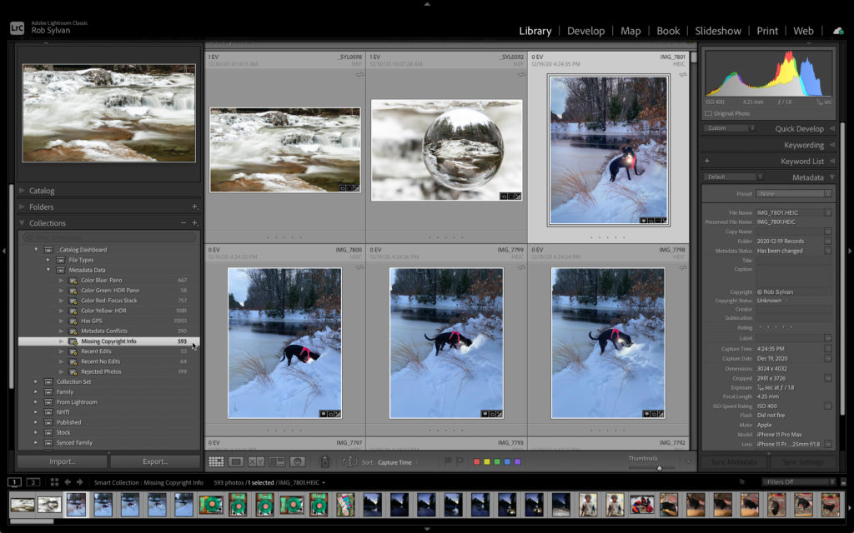Switch to Grid view in toolbar
The image size is (854, 533).
[x=216, y=461]
